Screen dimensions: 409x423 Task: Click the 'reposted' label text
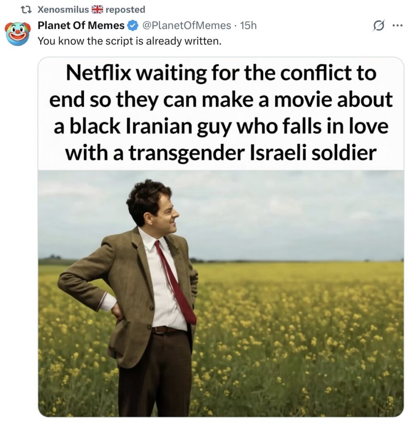(x=126, y=10)
